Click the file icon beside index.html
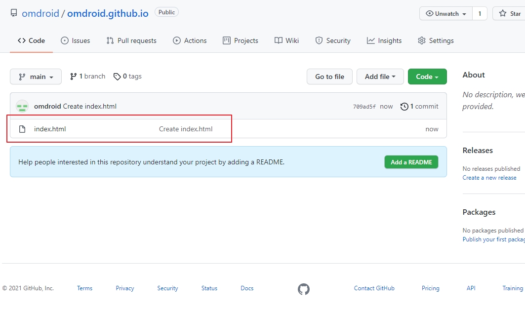The width and height of the screenshot is (525, 310). [22, 129]
